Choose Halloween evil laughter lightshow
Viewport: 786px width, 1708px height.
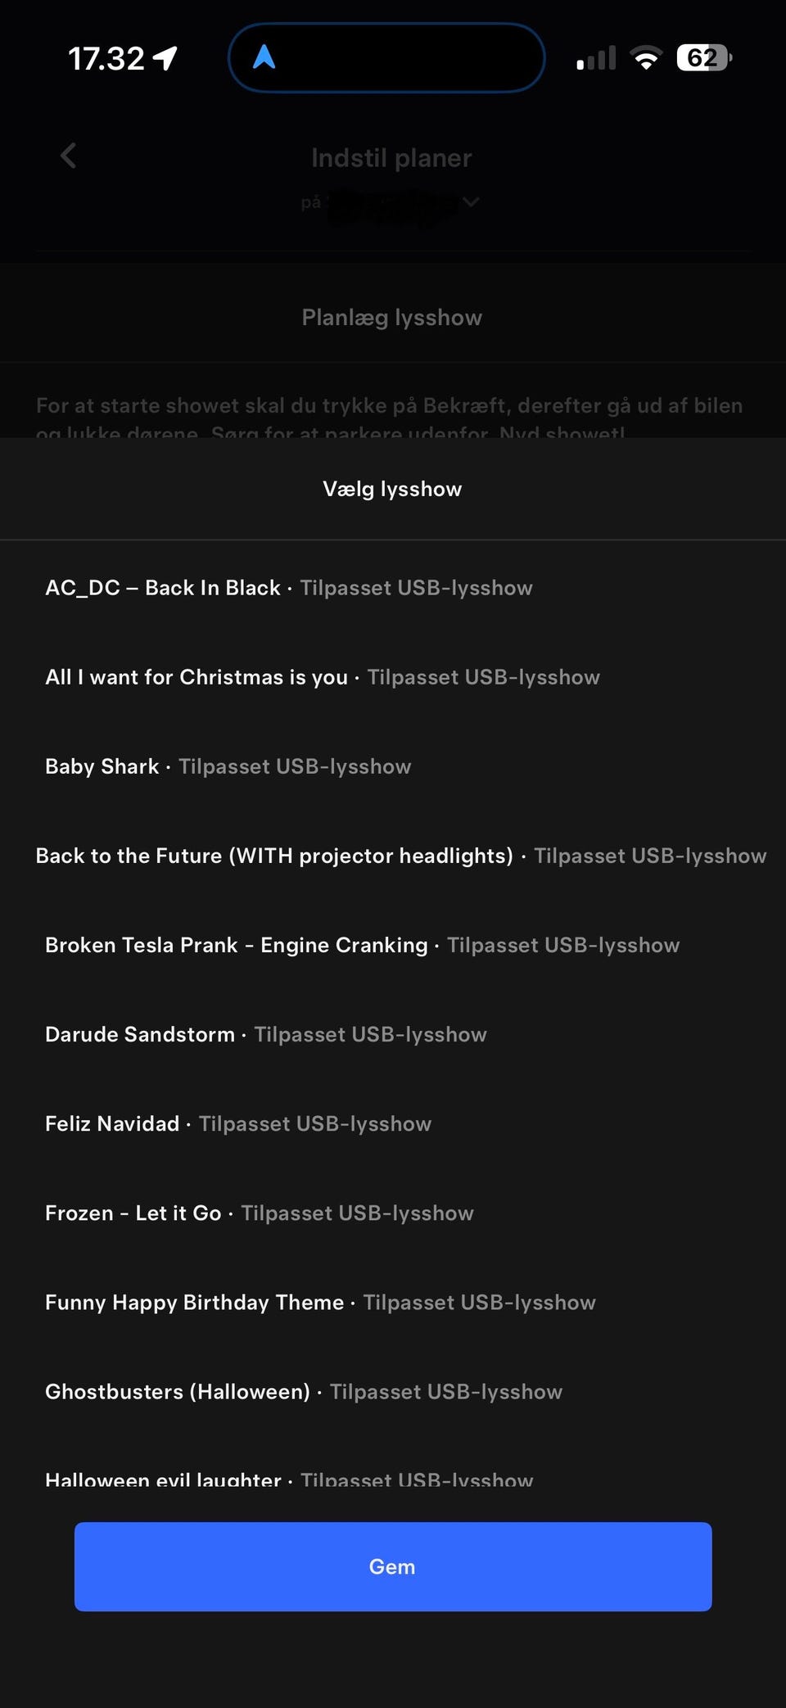pos(289,1479)
